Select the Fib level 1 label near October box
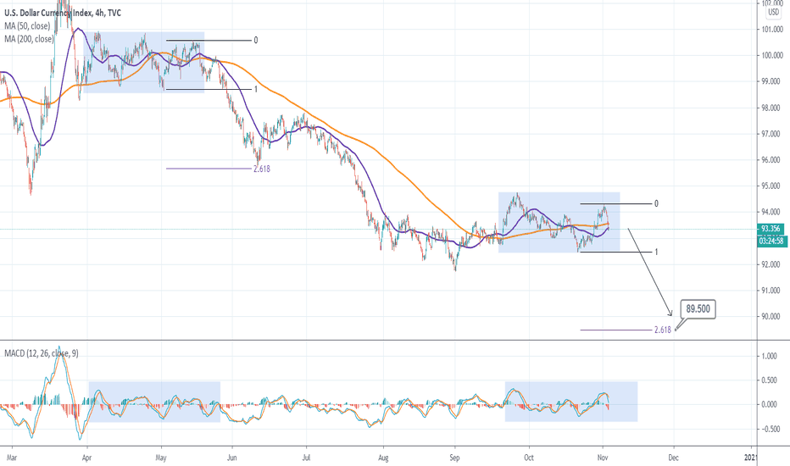 (x=656, y=252)
